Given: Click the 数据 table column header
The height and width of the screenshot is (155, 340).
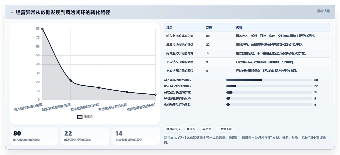Looking at the screenshot, I should 209,27.
